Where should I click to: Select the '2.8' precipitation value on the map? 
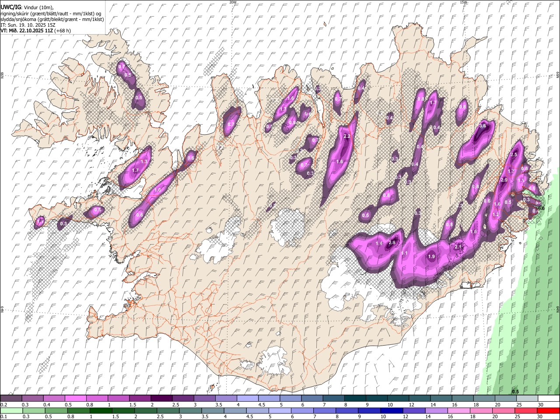(x=392, y=243)
